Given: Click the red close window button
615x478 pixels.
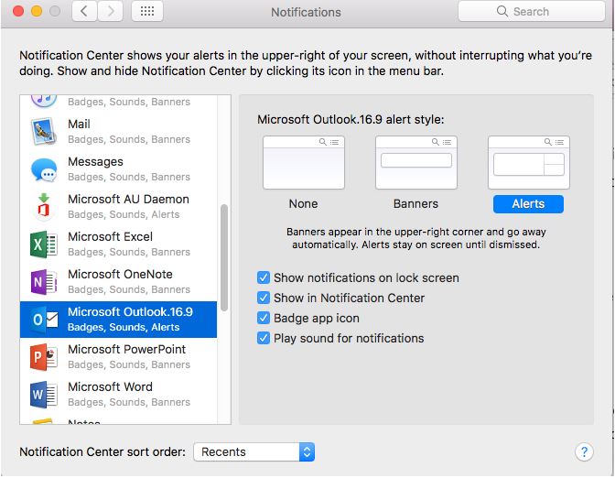Looking at the screenshot, I should point(18,11).
